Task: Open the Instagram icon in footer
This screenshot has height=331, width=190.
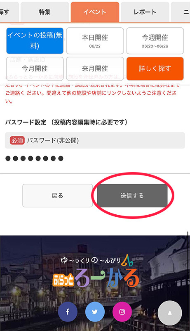Action: (x=122, y=312)
